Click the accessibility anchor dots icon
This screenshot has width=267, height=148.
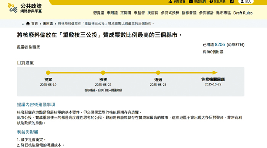click(23, 24)
